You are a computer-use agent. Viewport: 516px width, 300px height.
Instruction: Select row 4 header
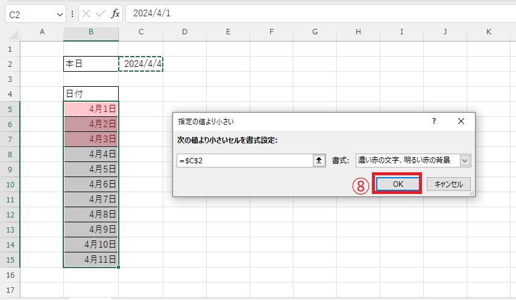10,94
